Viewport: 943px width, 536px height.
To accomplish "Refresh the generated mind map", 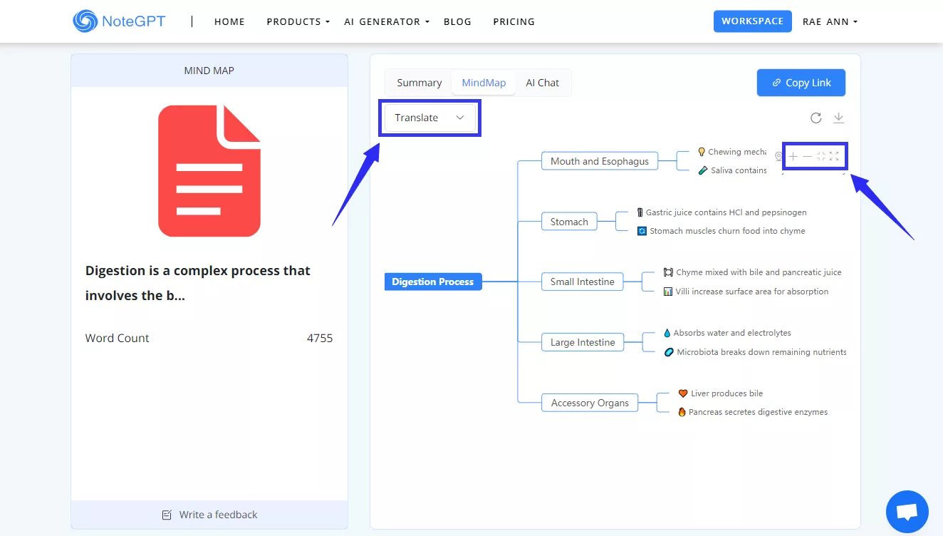I will point(816,118).
